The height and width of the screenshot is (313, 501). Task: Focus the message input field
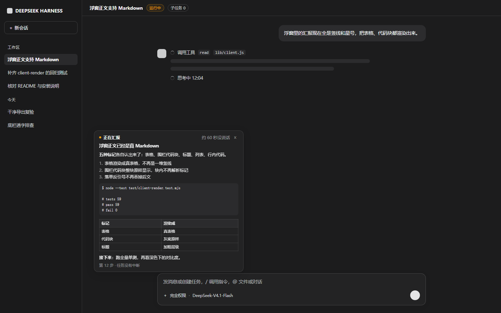tap(291, 282)
